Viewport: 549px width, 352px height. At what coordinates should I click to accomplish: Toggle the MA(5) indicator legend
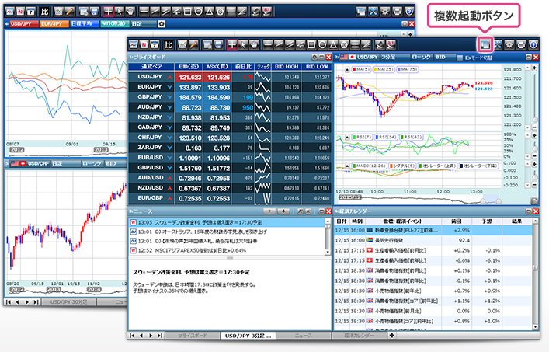(361, 70)
